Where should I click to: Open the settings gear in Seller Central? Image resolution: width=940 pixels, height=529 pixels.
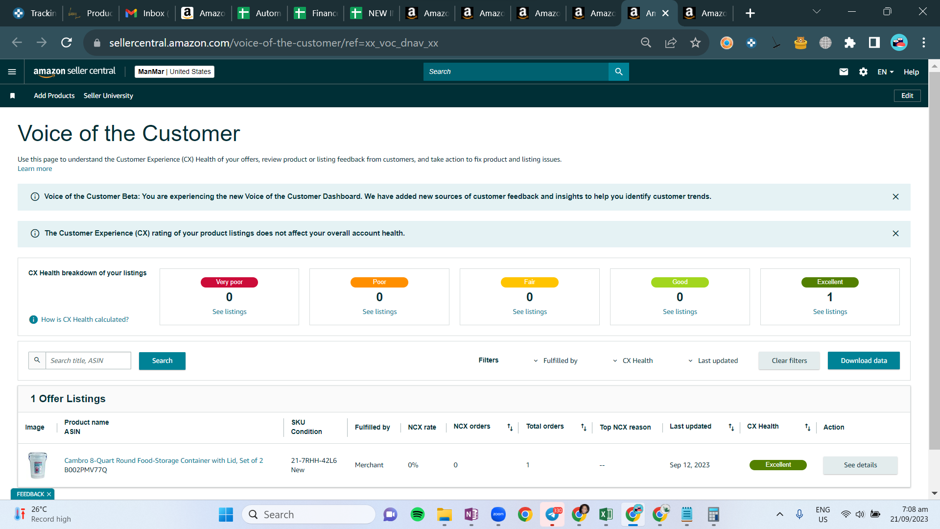click(863, 72)
